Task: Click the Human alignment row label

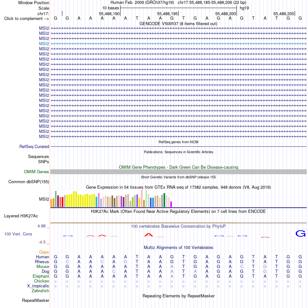Action: [42, 257]
